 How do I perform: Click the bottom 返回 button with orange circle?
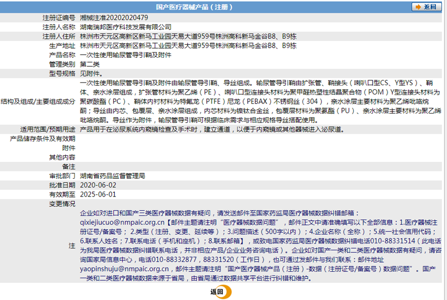[221, 292]
